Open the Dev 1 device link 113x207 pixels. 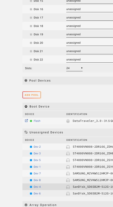pyautogui.click(x=37, y=167)
